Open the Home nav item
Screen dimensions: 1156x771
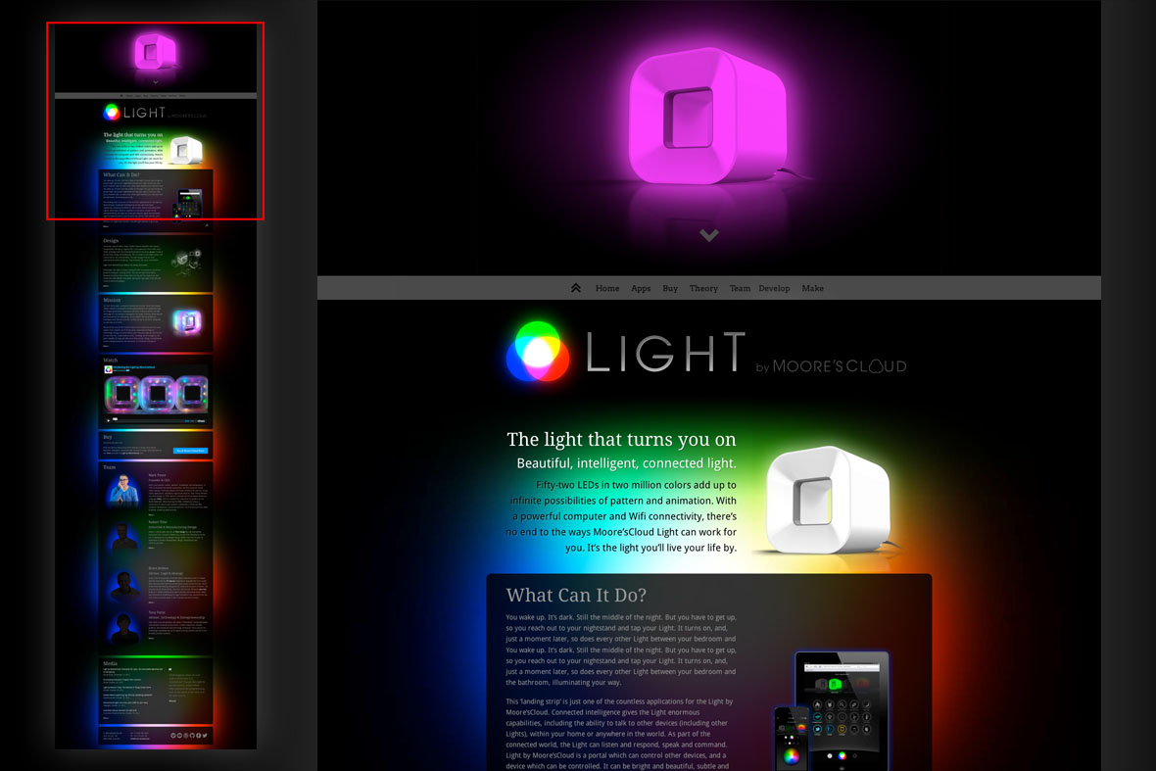point(607,288)
